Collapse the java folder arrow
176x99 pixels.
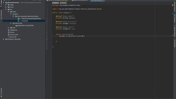[11, 14]
